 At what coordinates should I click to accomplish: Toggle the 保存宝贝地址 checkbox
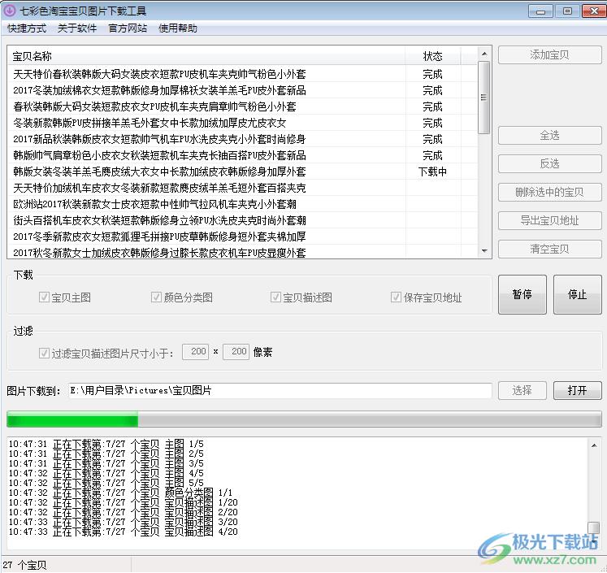tap(397, 297)
